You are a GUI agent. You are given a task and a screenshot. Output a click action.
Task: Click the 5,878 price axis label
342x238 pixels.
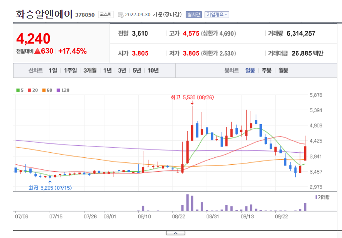pos(316,95)
